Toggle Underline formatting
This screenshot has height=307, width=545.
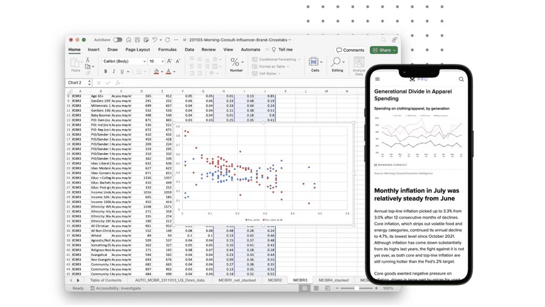click(122, 72)
